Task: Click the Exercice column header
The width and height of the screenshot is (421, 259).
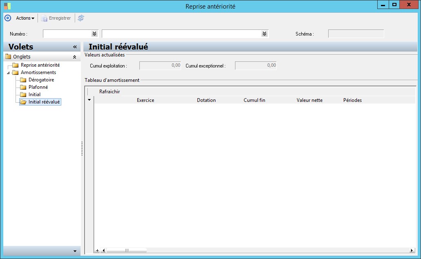Action: tap(146, 100)
